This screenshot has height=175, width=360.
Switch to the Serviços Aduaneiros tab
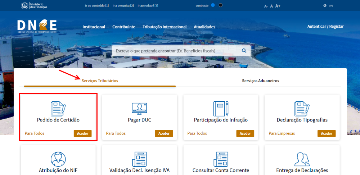click(260, 81)
